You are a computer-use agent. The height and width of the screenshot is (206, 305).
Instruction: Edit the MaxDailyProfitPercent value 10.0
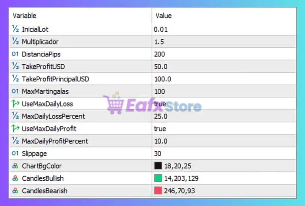161,141
